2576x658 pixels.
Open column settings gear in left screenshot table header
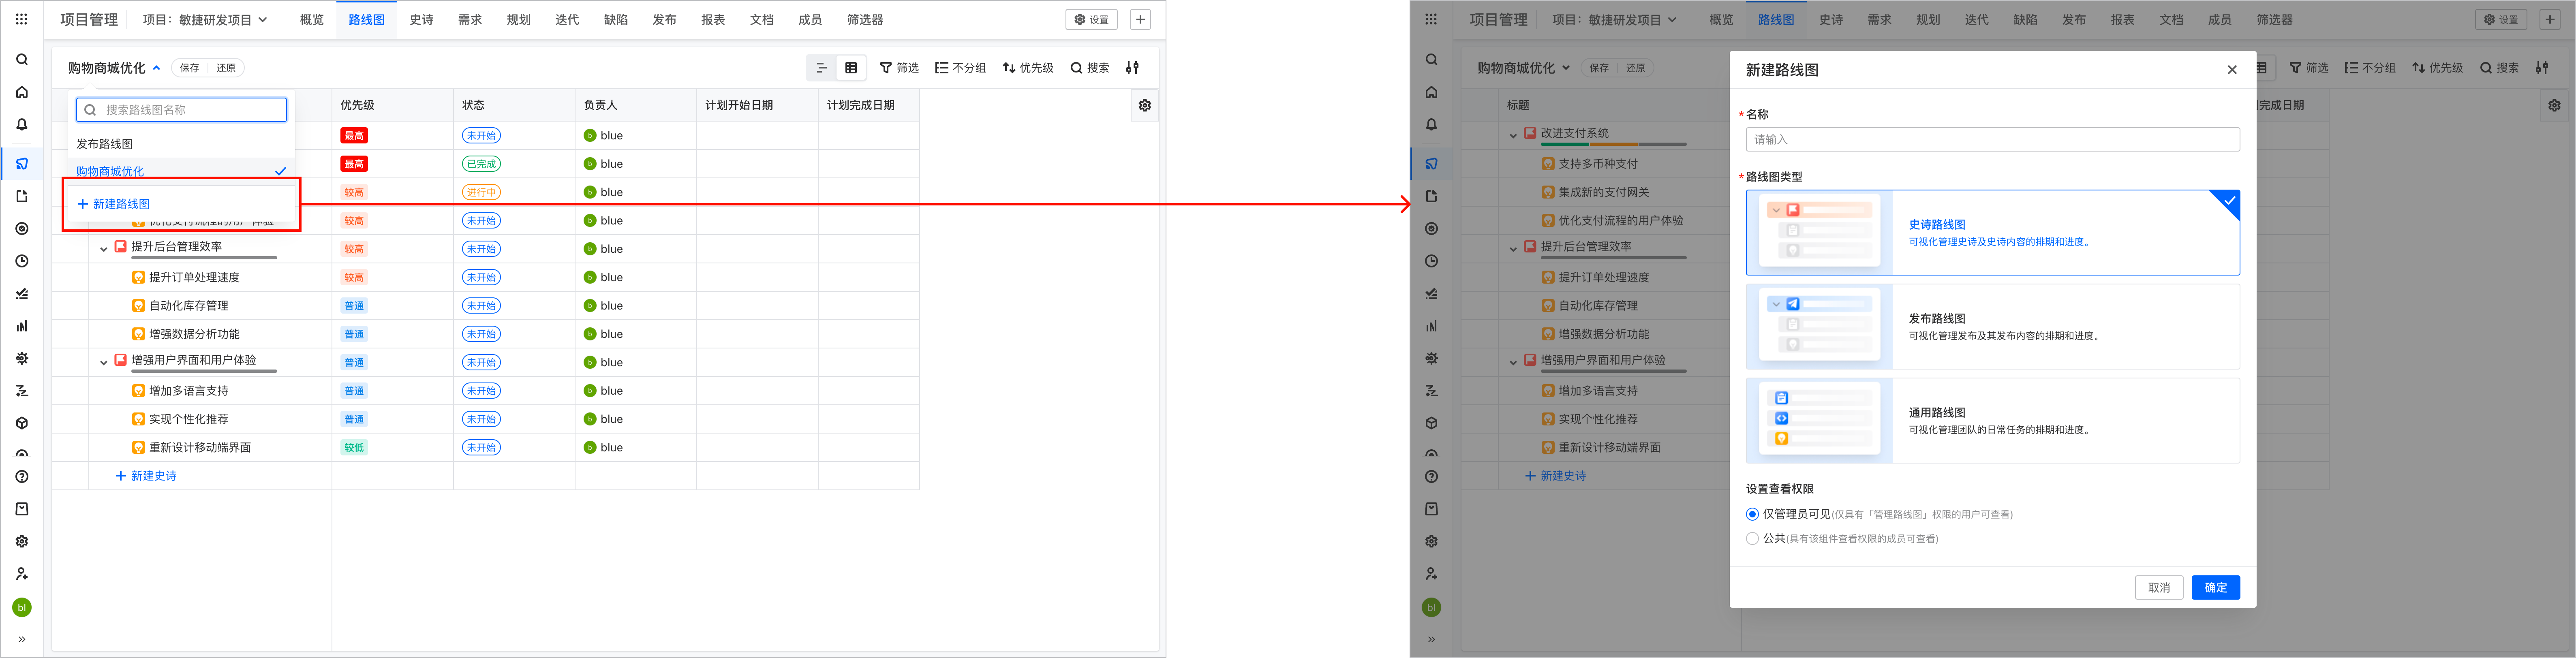click(x=1145, y=105)
